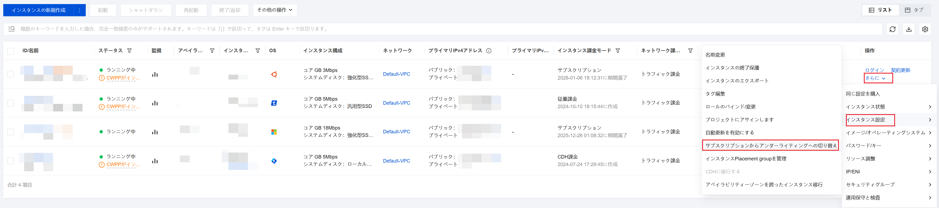
Task: Toggle the select-all checkbox in table header
Action: 11,51
